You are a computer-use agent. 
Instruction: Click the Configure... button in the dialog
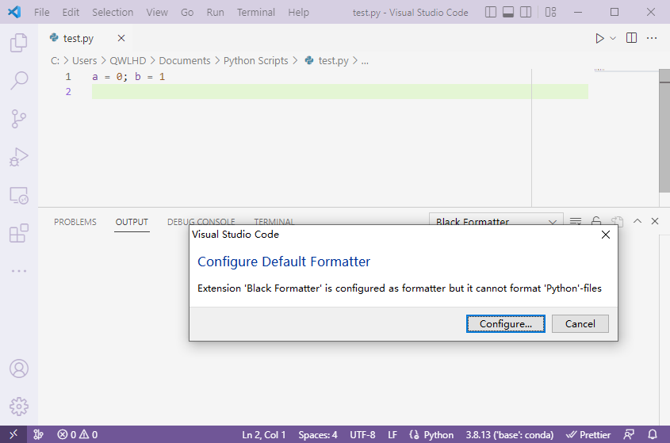point(506,324)
